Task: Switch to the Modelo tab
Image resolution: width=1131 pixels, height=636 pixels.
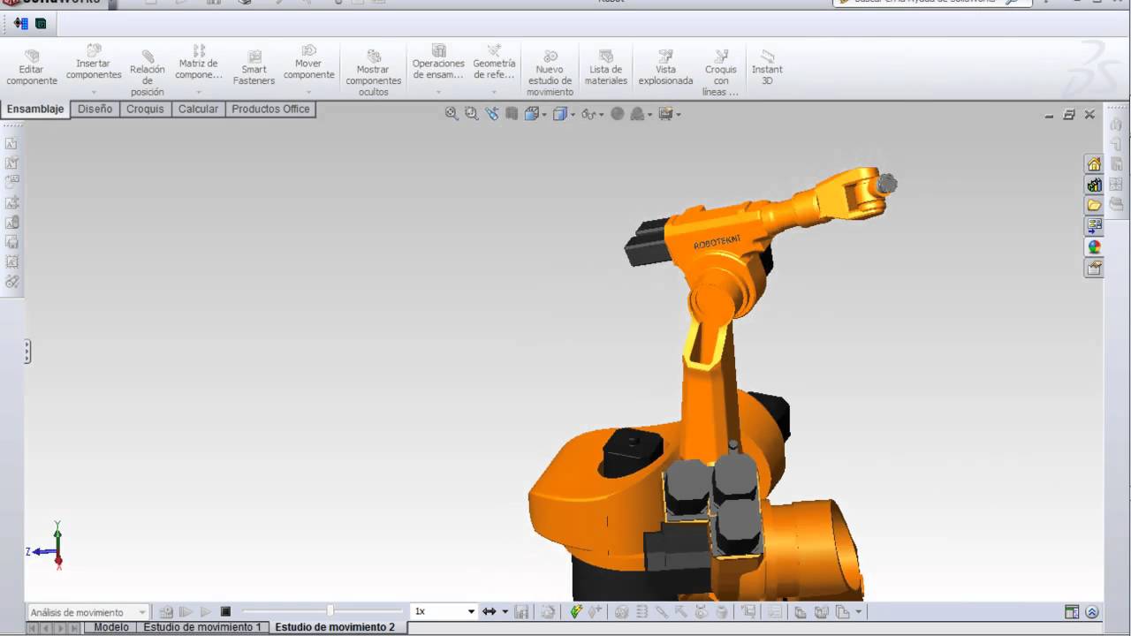Action: [111, 627]
